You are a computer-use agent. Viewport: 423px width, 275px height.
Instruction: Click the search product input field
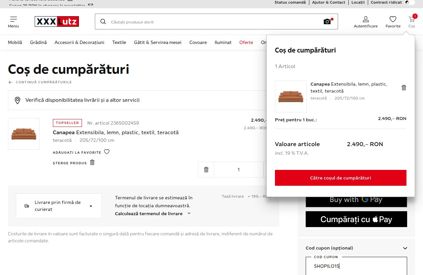(x=216, y=21)
